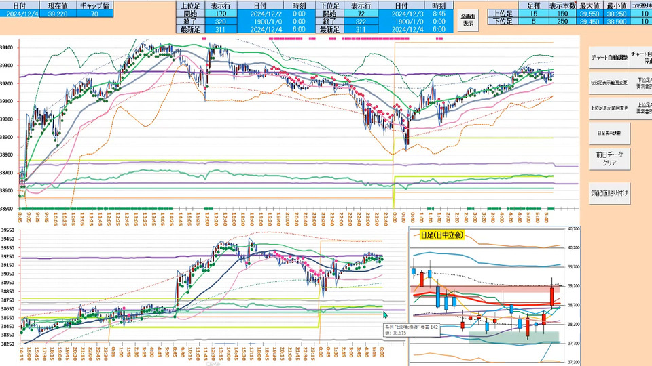Select 下位足 開始 time cell 8:45
Screen dimensions: 652x366
(439, 14)
